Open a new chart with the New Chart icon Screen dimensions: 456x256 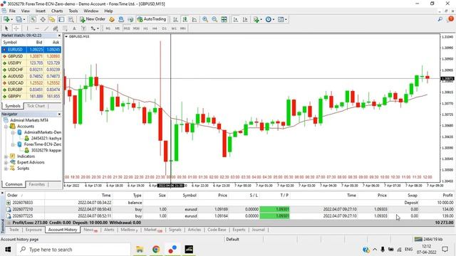[x=6, y=19]
